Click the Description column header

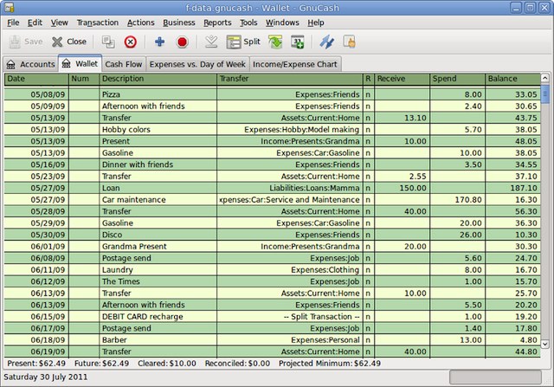(158, 79)
